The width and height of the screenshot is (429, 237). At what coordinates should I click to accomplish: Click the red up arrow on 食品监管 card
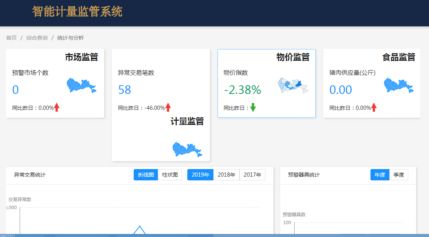pos(374,107)
